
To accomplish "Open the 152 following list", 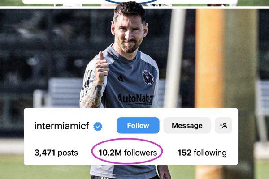I will (x=202, y=153).
